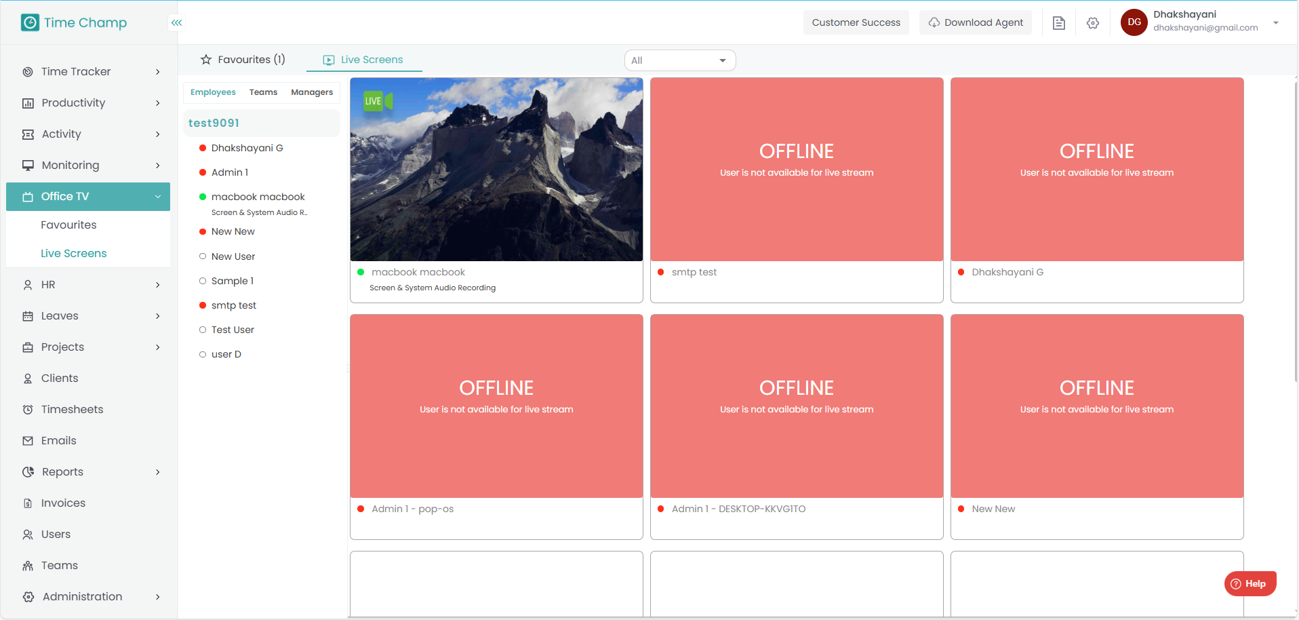Expand the Reports menu chevron
Viewport: 1299px width, 620px height.
[x=158, y=472]
